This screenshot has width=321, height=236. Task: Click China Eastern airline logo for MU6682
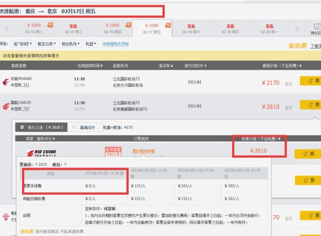(x=6, y=82)
